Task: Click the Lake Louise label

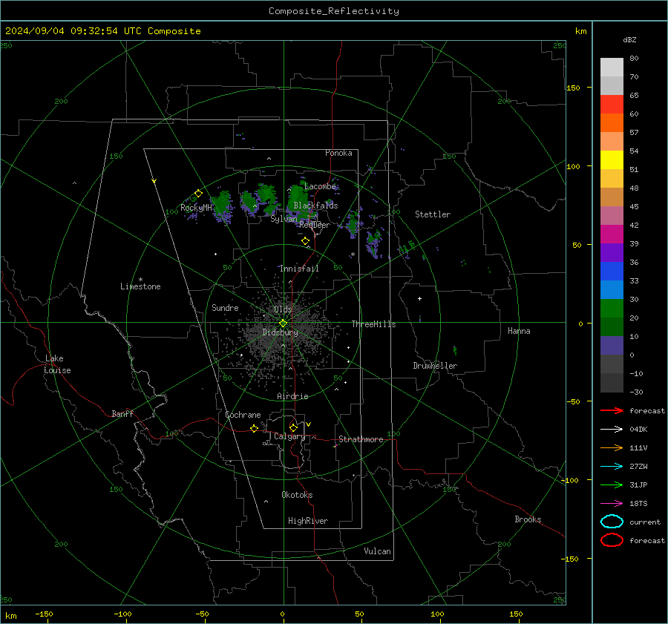Action: pyautogui.click(x=57, y=364)
